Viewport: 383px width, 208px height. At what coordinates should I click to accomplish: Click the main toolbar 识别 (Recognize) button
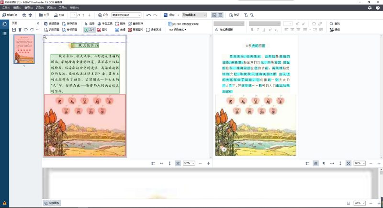click(103, 15)
